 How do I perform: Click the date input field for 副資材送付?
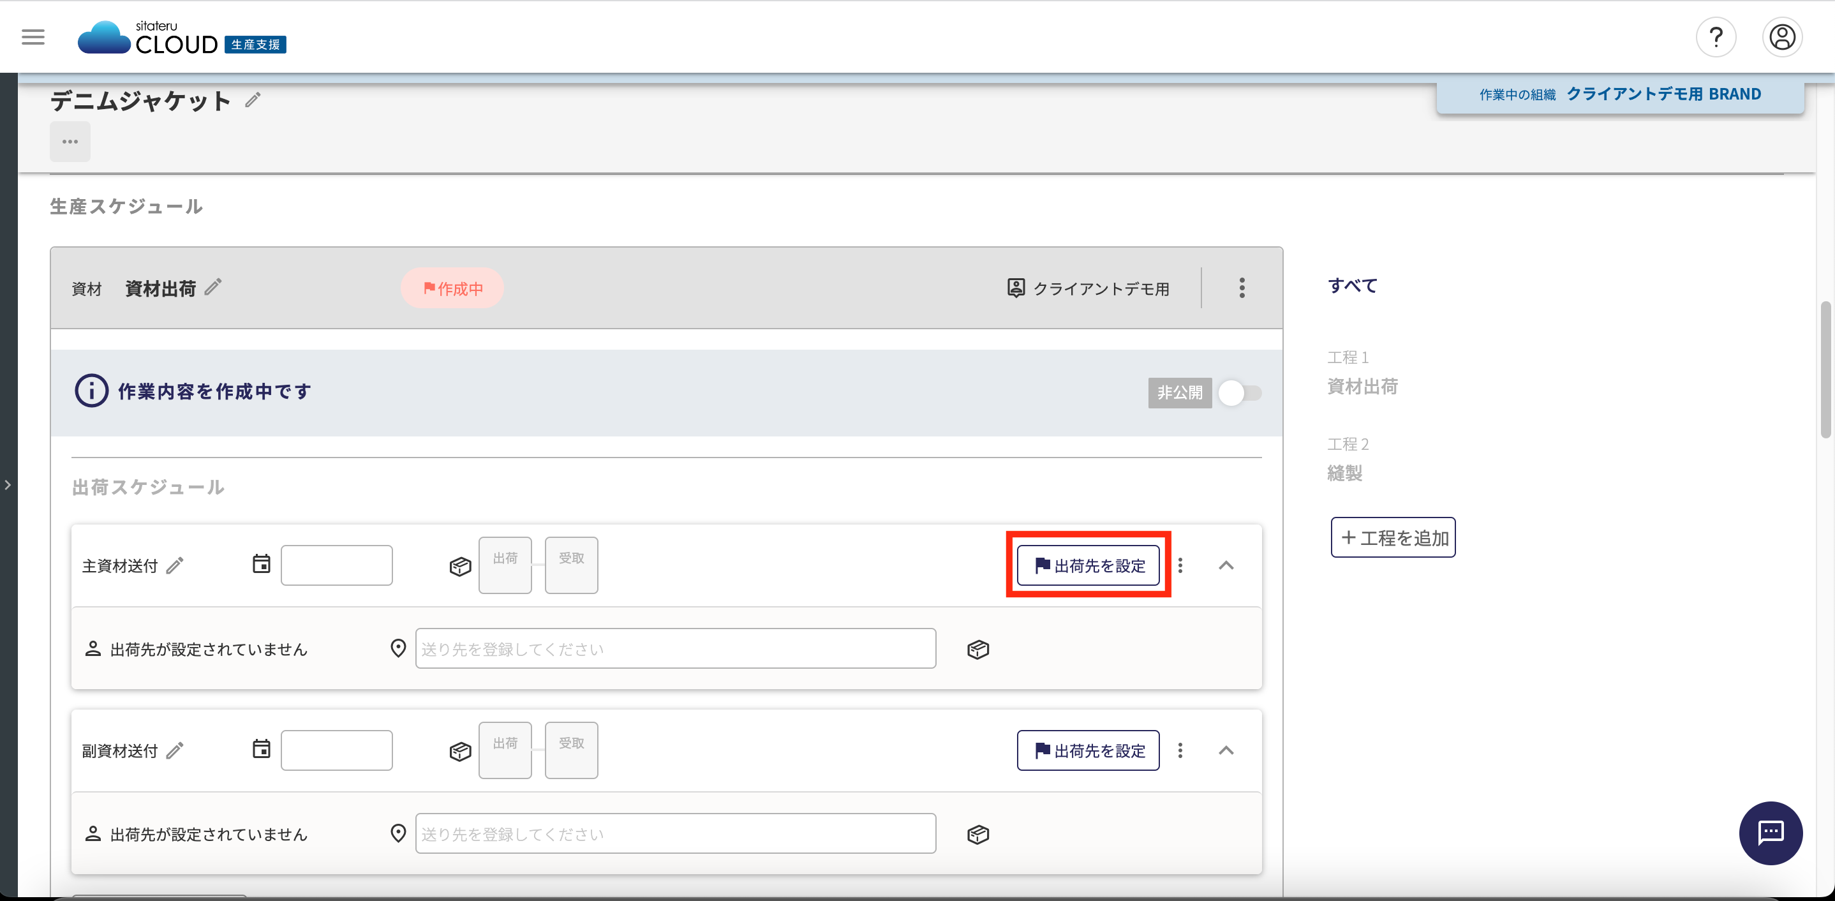(336, 750)
